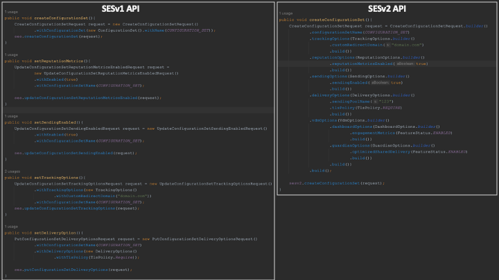Image resolution: width=499 pixels, height=280 pixels.
Task: Select the setDeliveryOption method name
Action: (55, 233)
